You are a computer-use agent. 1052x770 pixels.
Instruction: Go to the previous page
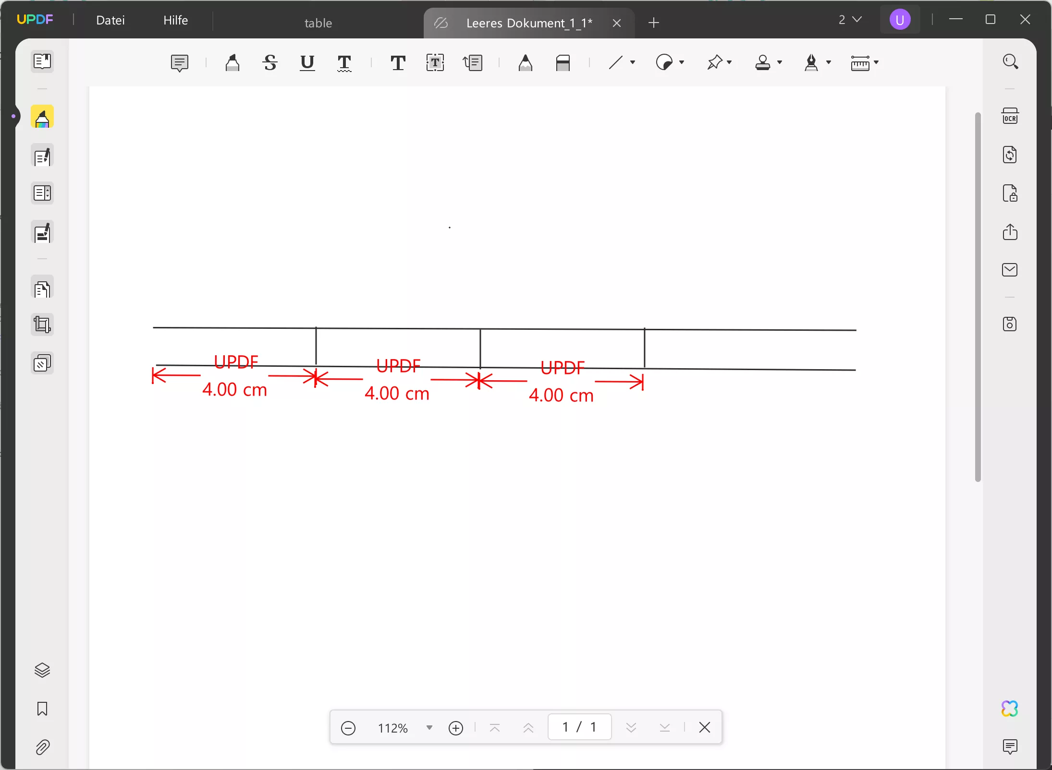[528, 728]
